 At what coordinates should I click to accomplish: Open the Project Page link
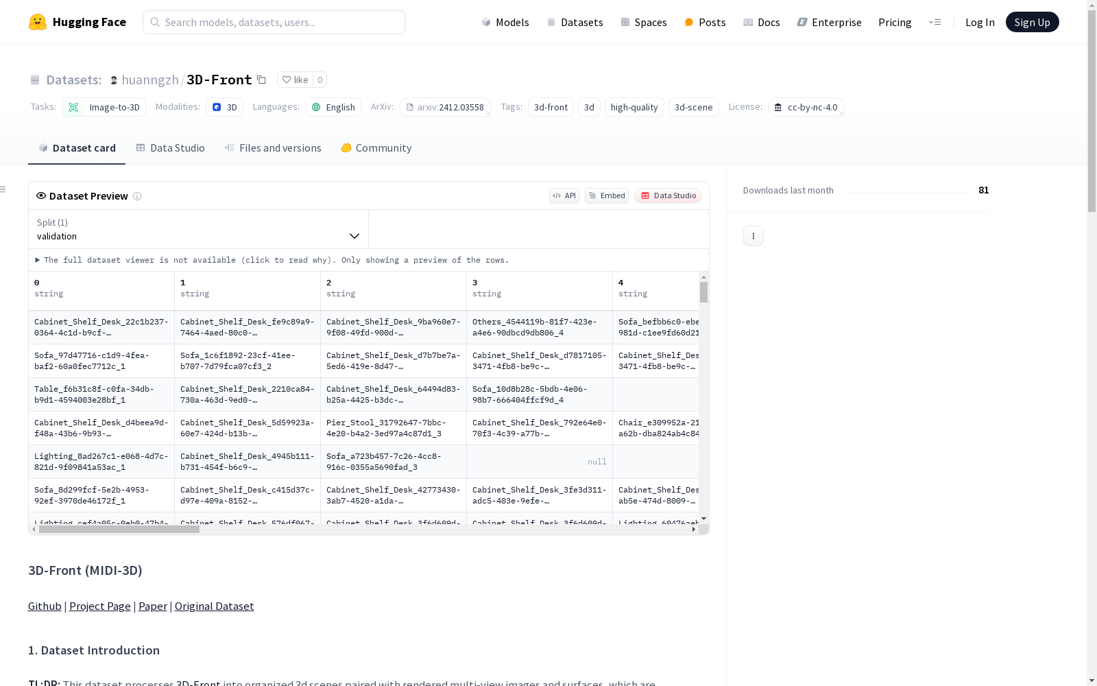pos(100,606)
